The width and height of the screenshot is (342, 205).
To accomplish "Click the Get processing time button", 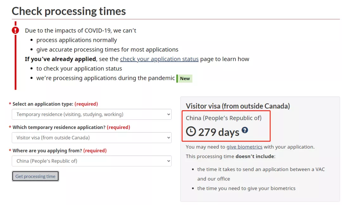I will (35, 176).
